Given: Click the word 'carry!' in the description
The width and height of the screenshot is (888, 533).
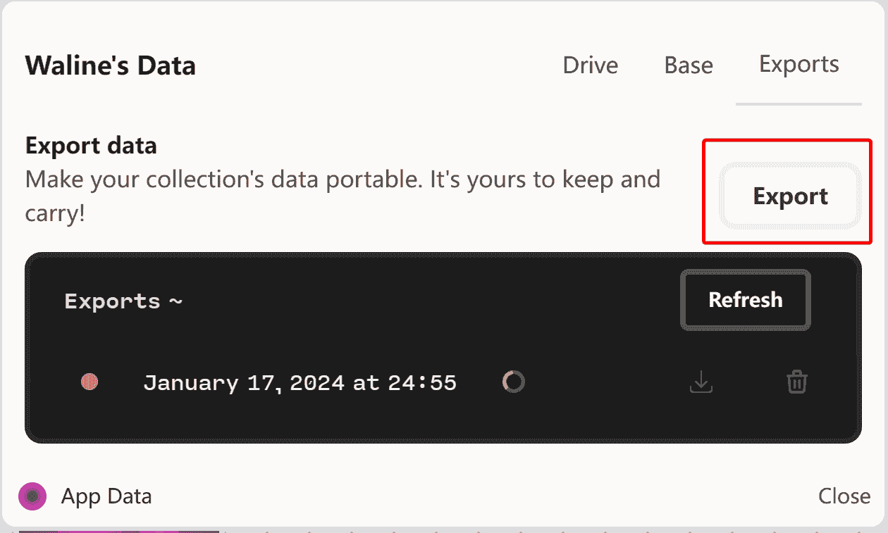Looking at the screenshot, I should click(55, 213).
